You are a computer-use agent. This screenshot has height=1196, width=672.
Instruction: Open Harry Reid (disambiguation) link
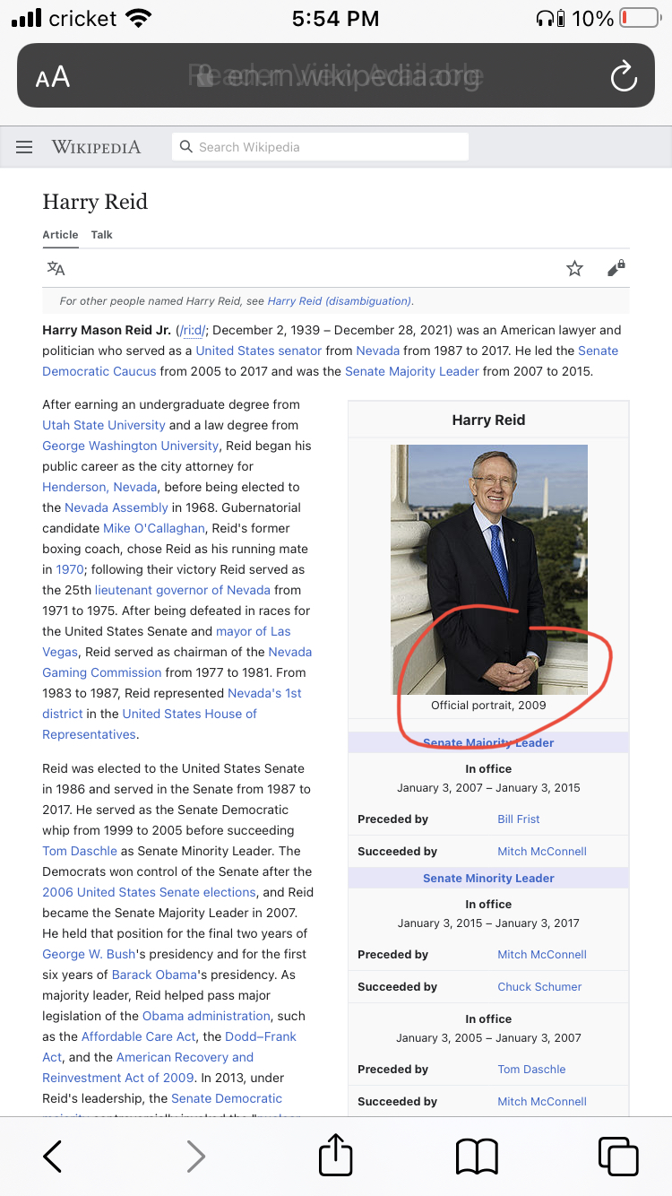tap(339, 301)
